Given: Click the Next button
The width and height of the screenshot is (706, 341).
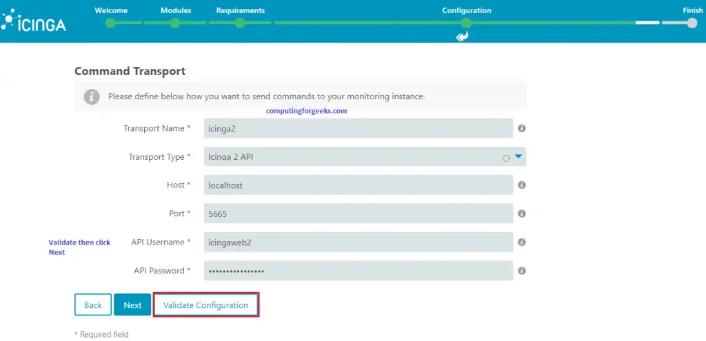Looking at the screenshot, I should [x=132, y=304].
